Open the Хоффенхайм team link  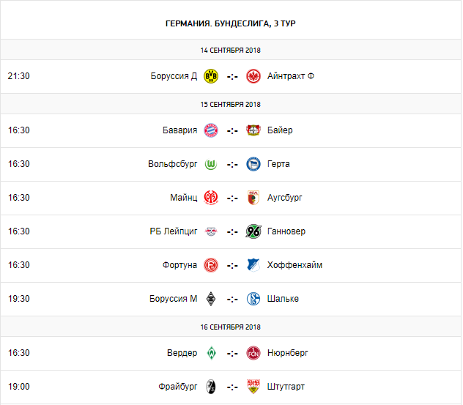(295, 265)
